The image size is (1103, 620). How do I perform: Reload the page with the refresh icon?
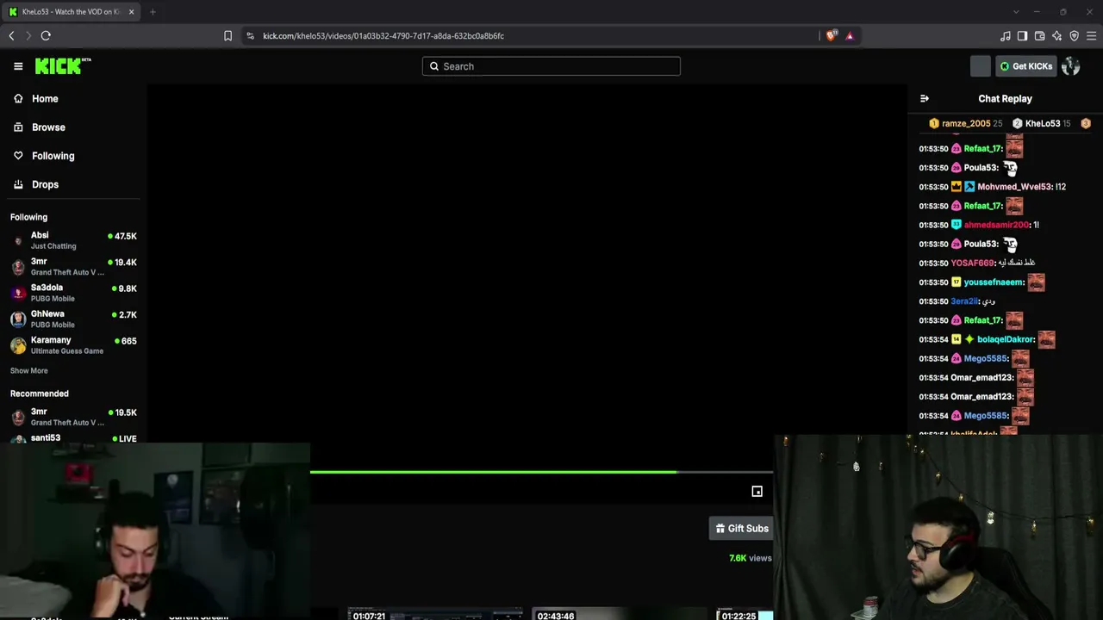point(46,35)
